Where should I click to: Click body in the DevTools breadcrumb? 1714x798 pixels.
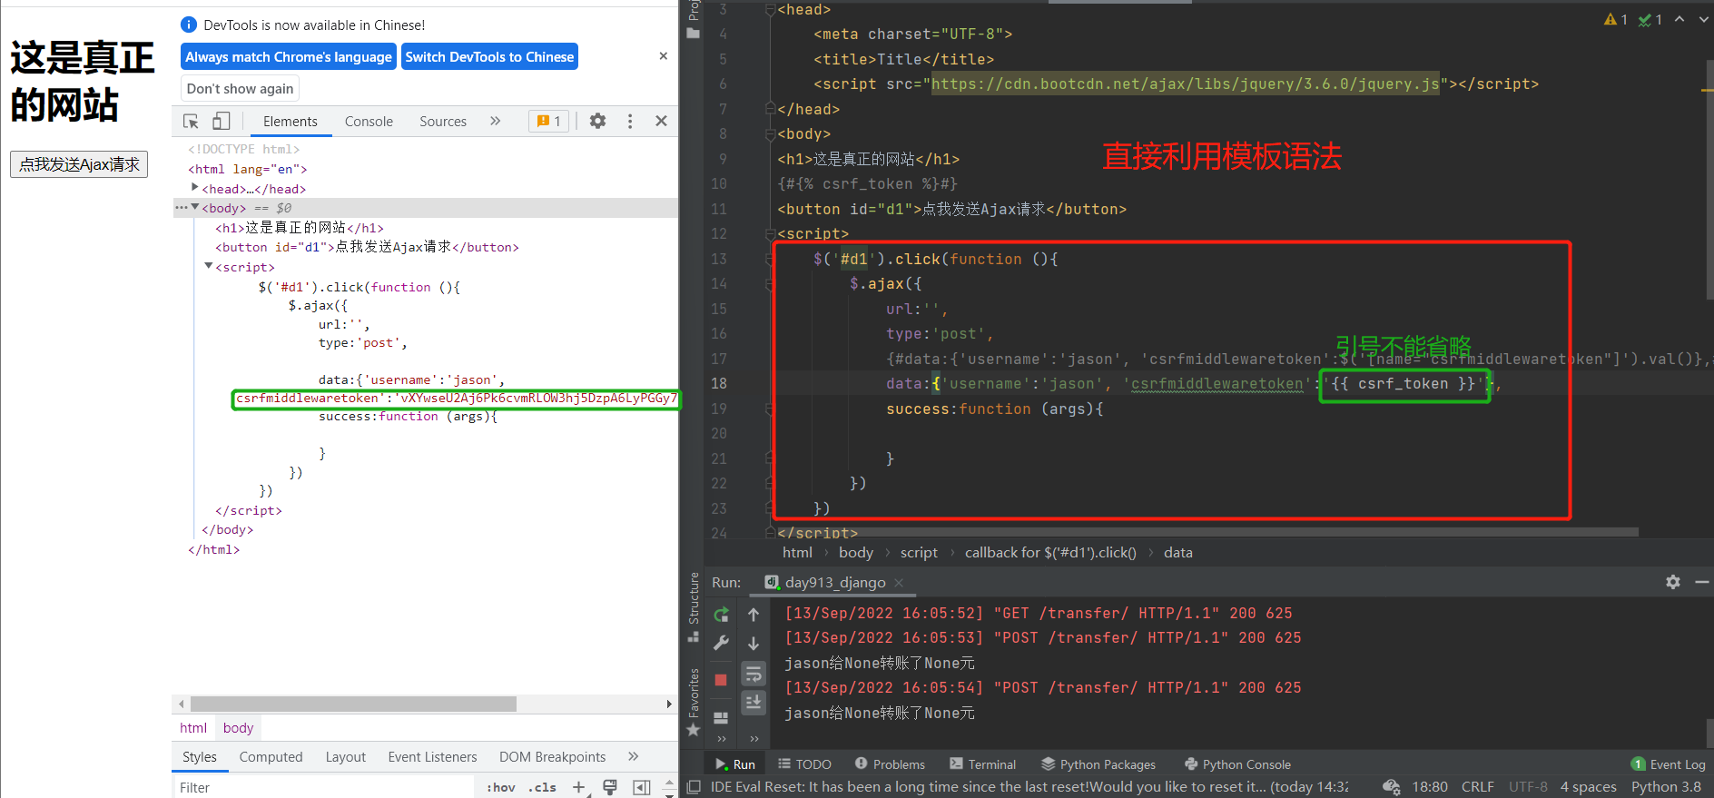click(x=238, y=728)
